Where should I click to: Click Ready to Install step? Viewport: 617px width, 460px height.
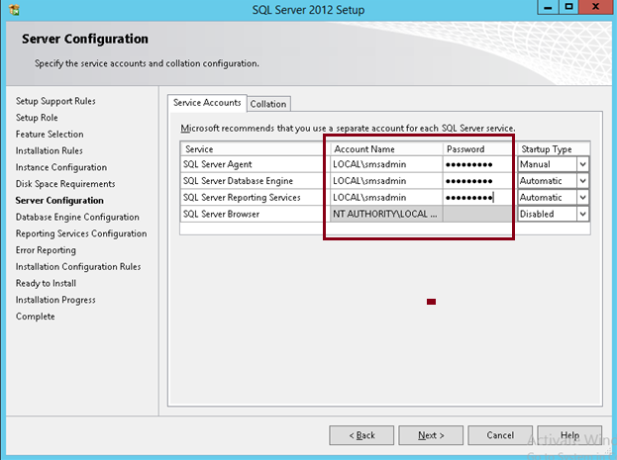(46, 283)
